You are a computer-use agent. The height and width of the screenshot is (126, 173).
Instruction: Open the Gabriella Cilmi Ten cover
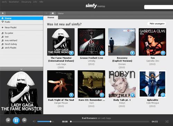[153, 42]
